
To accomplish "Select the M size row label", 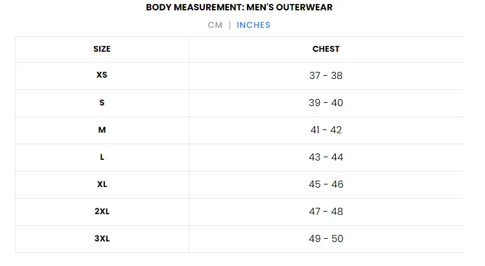I will [102, 130].
